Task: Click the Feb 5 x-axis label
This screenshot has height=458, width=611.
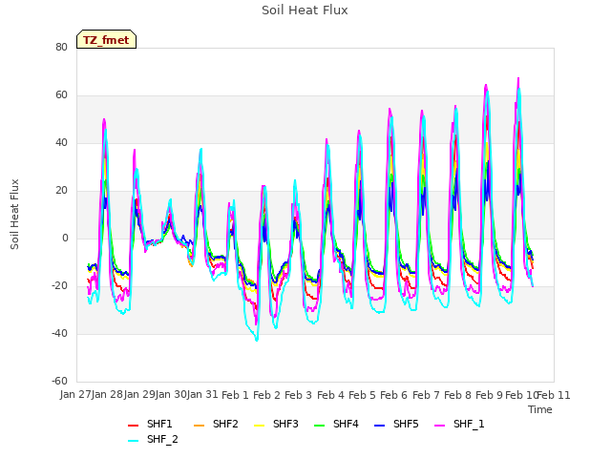Action: tap(362, 395)
